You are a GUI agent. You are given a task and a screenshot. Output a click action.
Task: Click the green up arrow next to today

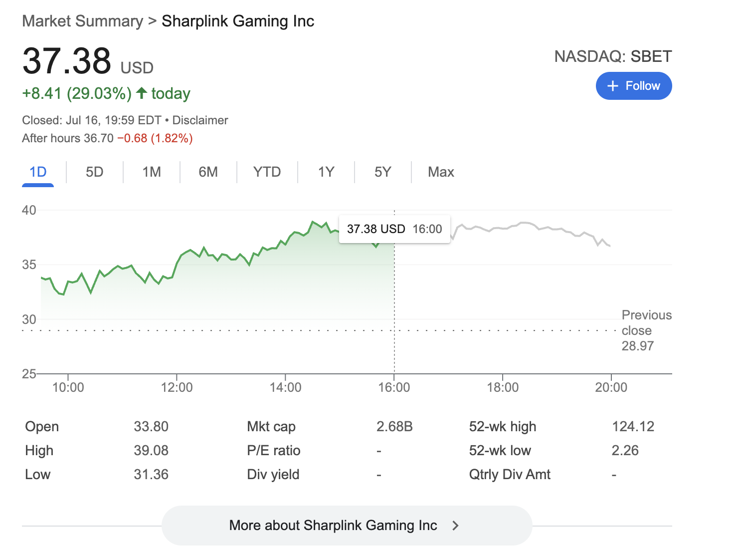coord(142,93)
